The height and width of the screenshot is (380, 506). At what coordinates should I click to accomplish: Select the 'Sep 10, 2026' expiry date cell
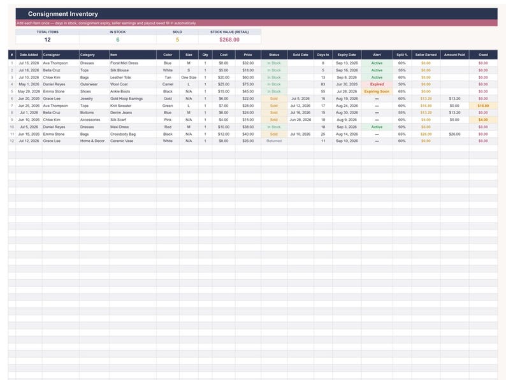(347, 141)
